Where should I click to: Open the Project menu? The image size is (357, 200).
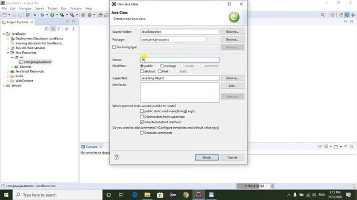[x=52, y=9]
